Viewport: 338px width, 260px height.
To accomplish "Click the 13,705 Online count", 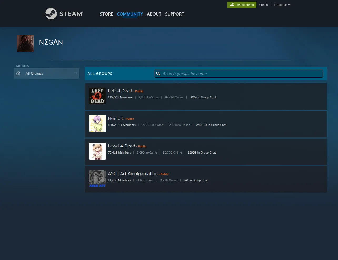I will pyautogui.click(x=172, y=152).
